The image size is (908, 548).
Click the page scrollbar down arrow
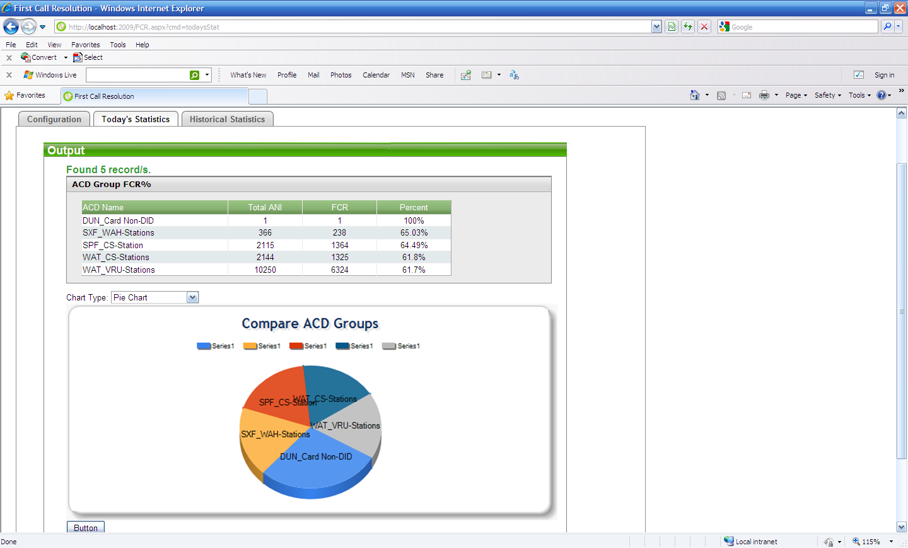coord(902,527)
